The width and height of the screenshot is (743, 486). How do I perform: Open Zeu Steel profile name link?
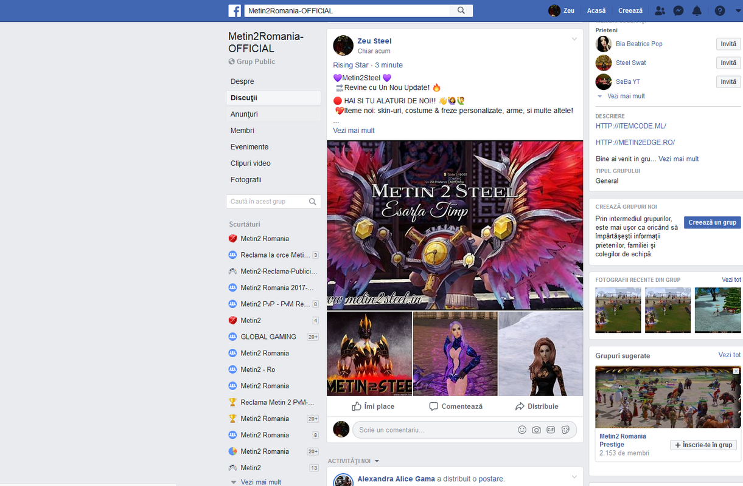point(374,41)
